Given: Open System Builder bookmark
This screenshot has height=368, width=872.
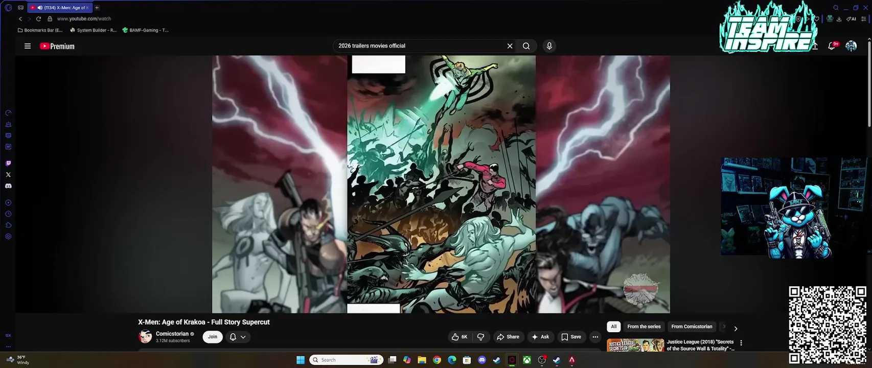Looking at the screenshot, I should (94, 30).
